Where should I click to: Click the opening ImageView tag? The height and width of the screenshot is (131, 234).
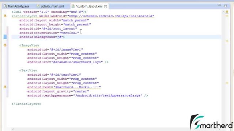click(29, 45)
